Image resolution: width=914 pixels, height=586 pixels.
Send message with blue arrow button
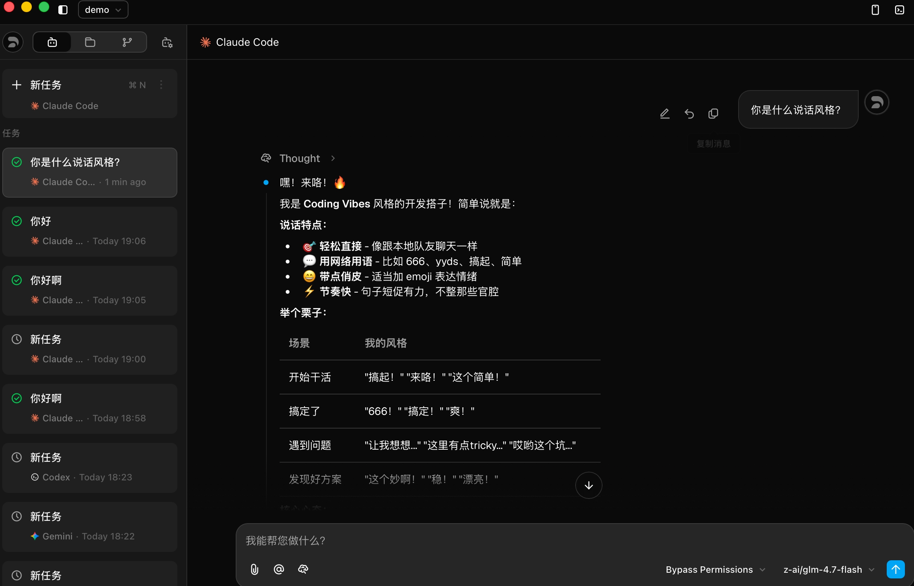point(895,569)
